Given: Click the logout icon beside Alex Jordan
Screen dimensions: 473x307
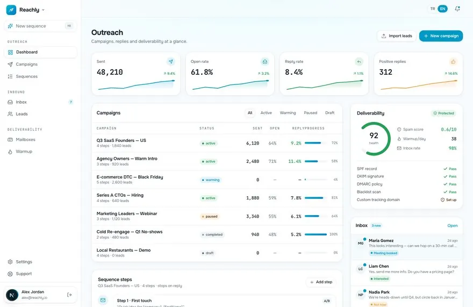Looking at the screenshot, I should tap(69, 295).
